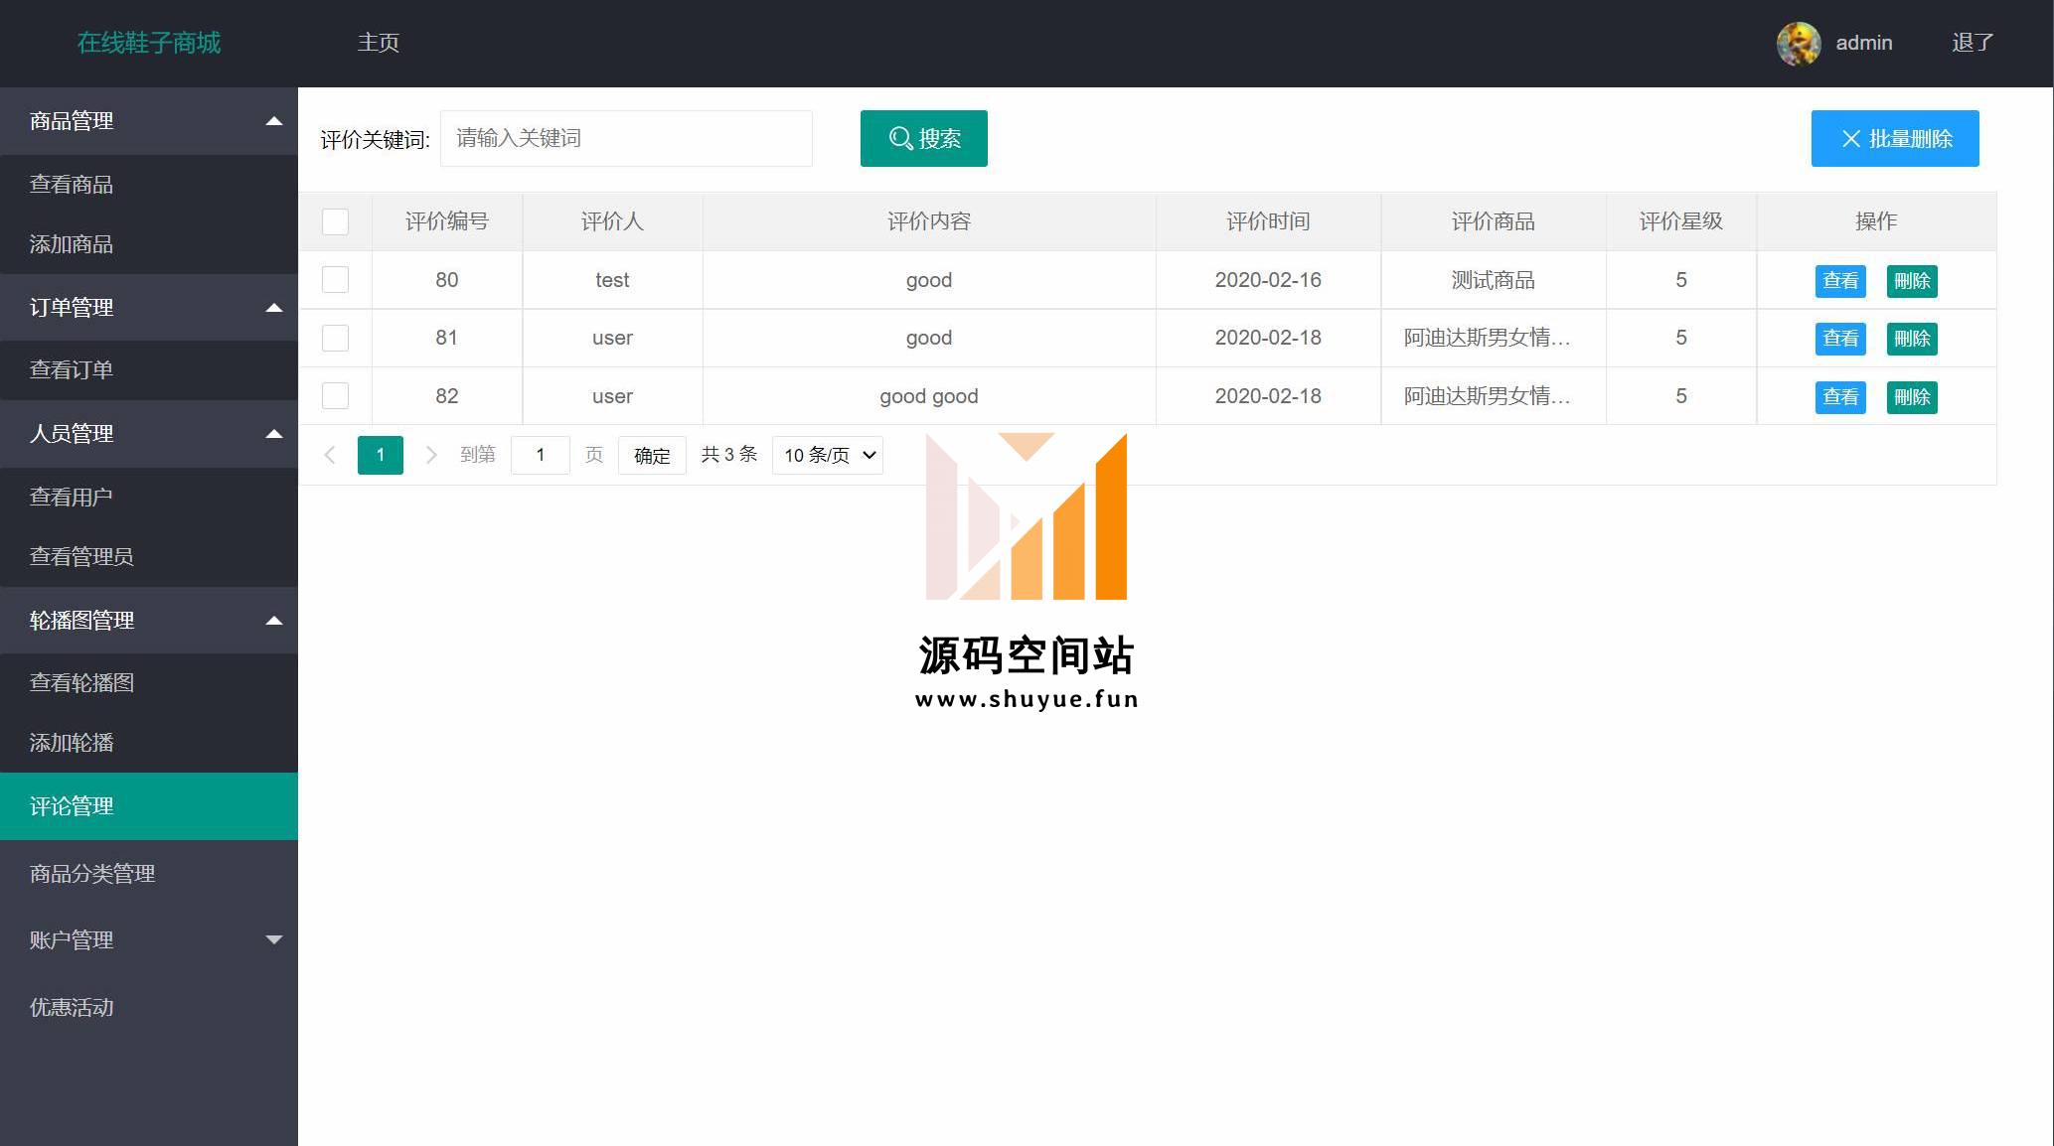Click the 确定 pagination confirm button
Image resolution: width=2054 pixels, height=1146 pixels.
652,455
